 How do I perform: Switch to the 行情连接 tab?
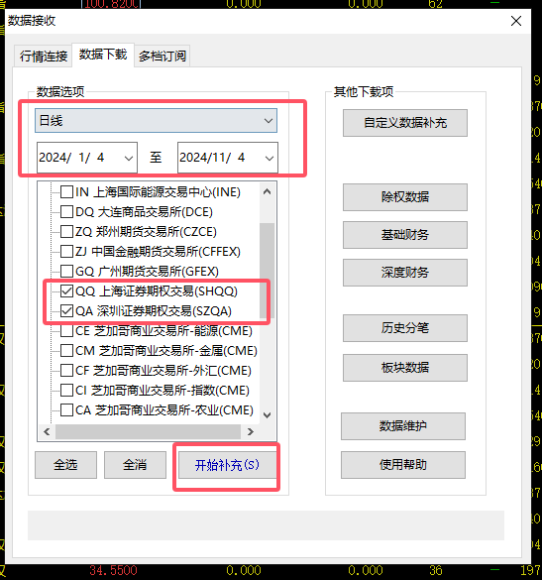pyautogui.click(x=44, y=57)
